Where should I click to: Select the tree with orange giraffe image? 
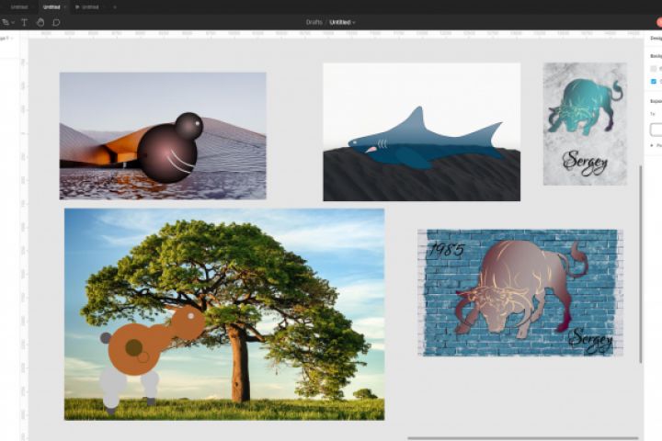click(224, 314)
